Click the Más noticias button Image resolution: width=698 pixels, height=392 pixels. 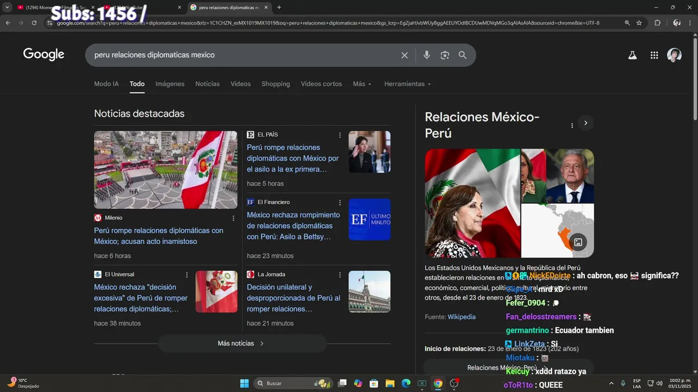coord(242,344)
